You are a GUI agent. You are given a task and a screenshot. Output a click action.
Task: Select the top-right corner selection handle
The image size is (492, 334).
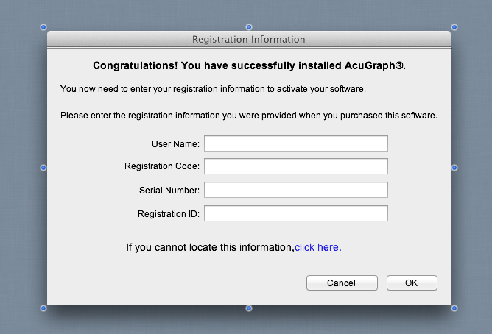(x=454, y=27)
